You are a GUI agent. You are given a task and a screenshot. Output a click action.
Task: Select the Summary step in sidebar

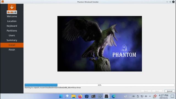tap(12, 40)
